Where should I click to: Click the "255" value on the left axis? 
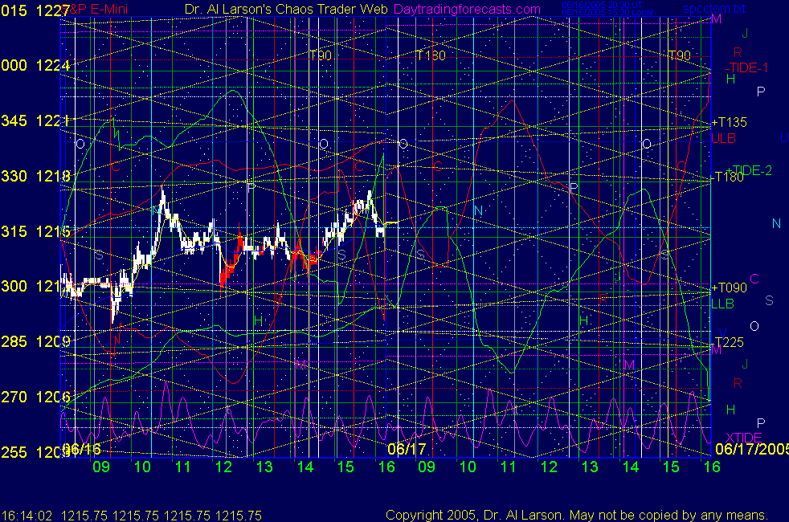[14, 453]
